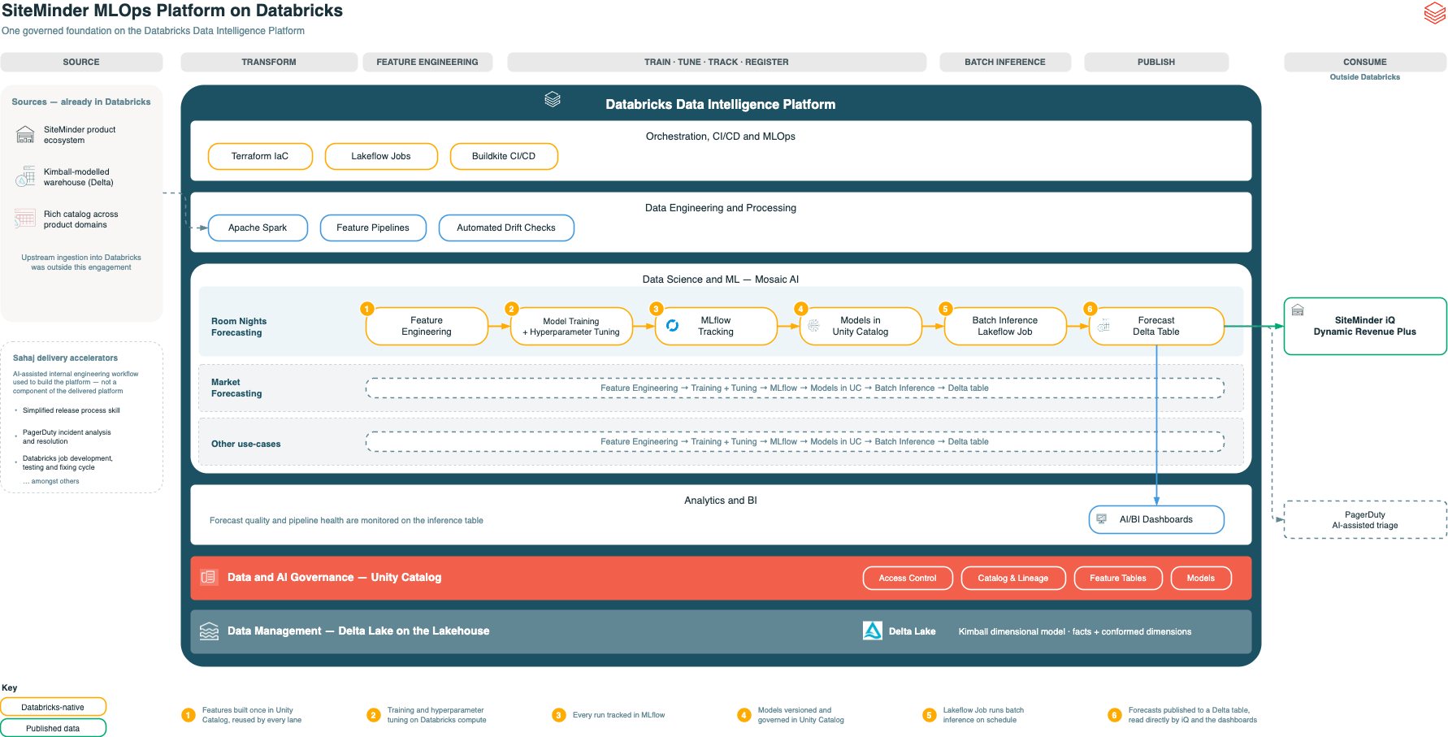Click the "Data and AI Governance — Unity Catalog" title

click(x=334, y=577)
